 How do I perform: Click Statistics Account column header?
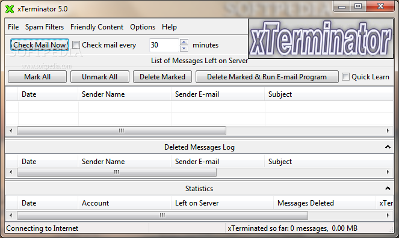click(x=125, y=203)
